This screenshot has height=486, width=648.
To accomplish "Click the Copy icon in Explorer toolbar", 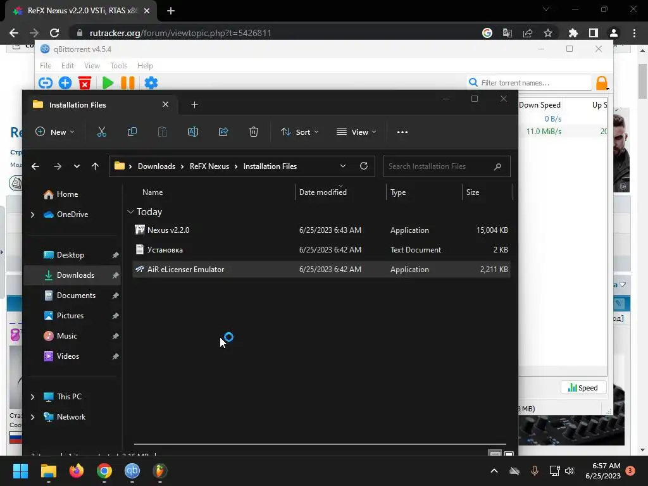I will pos(132,132).
